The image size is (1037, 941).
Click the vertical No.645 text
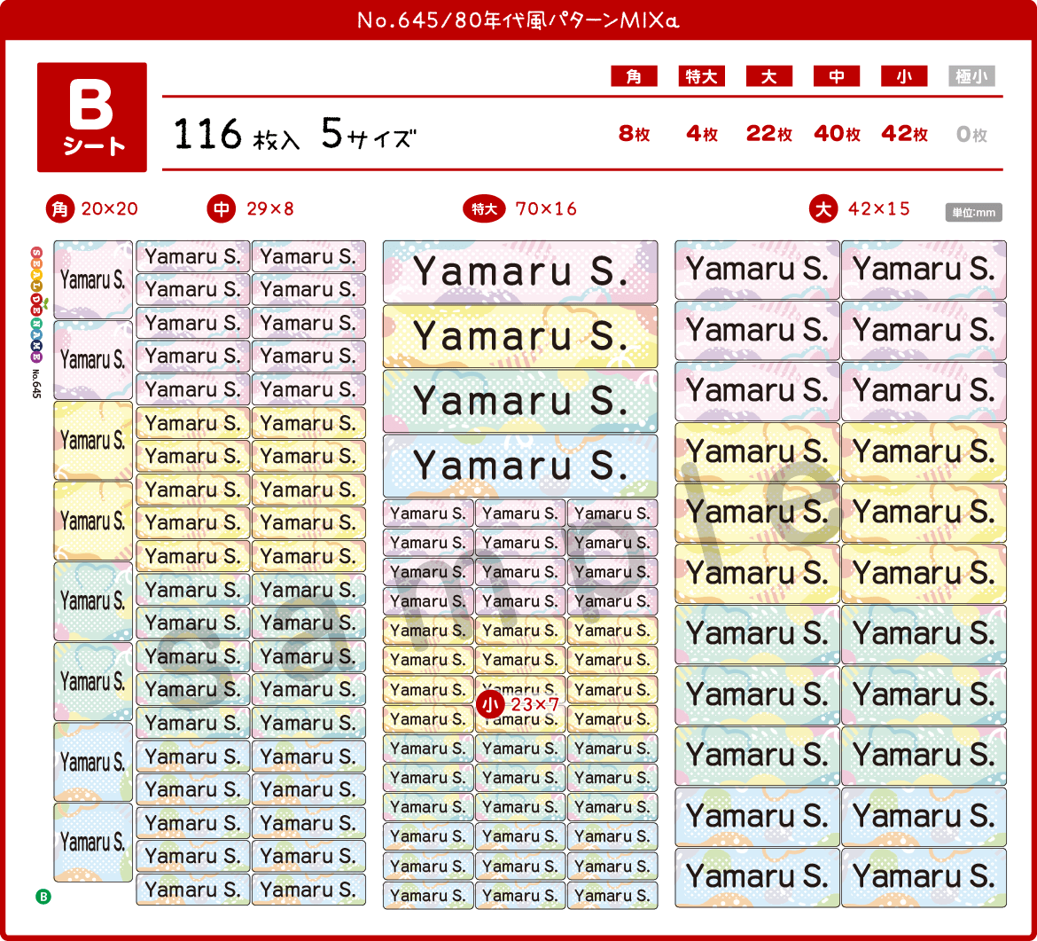coord(36,384)
